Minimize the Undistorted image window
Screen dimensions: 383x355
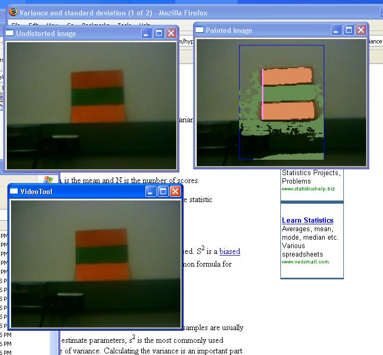(147, 33)
